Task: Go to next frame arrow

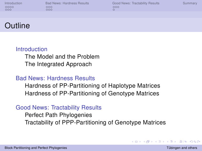Action: (x=152, y=142)
